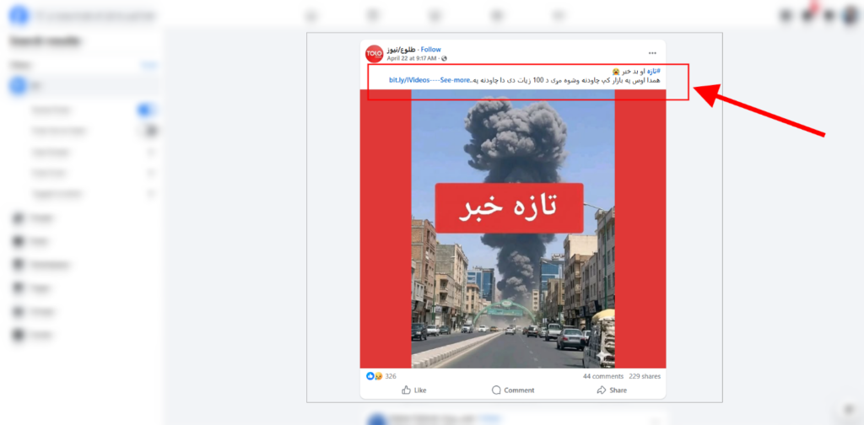The height and width of the screenshot is (425, 864).
Task: View the 44 comments count
Action: tap(603, 377)
